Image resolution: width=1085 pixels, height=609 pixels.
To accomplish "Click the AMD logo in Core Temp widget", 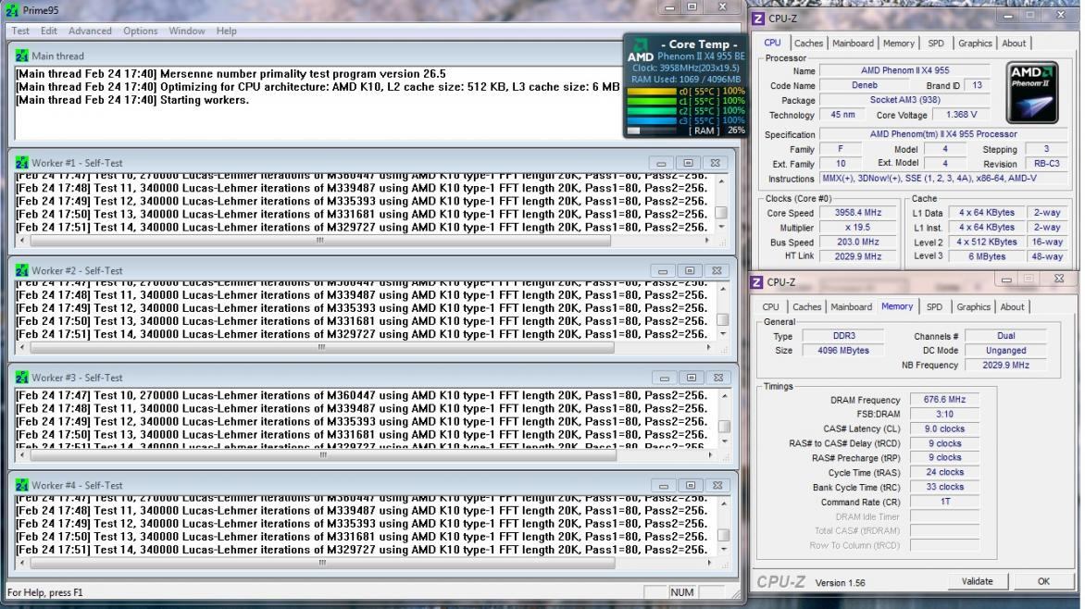I will 640,51.
